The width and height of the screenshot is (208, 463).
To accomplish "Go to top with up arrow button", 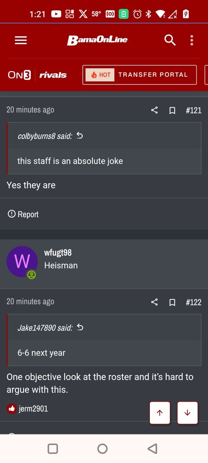I will tap(160, 412).
